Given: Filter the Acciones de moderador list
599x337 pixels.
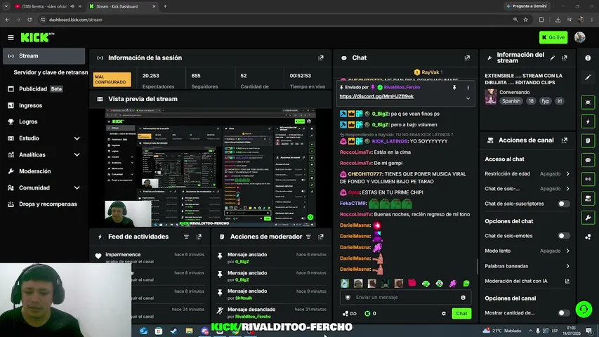Looking at the screenshot, I should [x=308, y=237].
